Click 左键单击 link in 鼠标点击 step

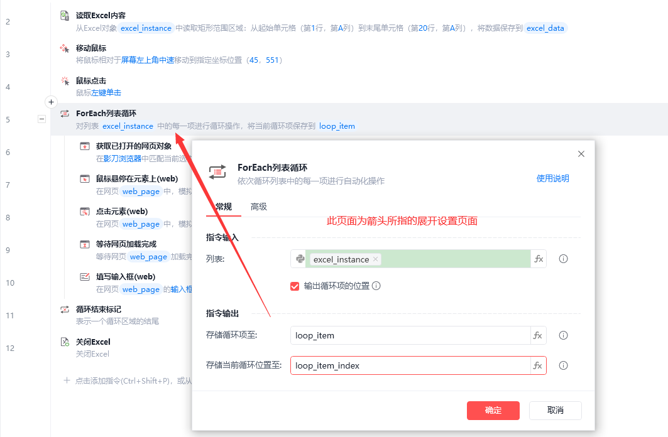[106, 93]
